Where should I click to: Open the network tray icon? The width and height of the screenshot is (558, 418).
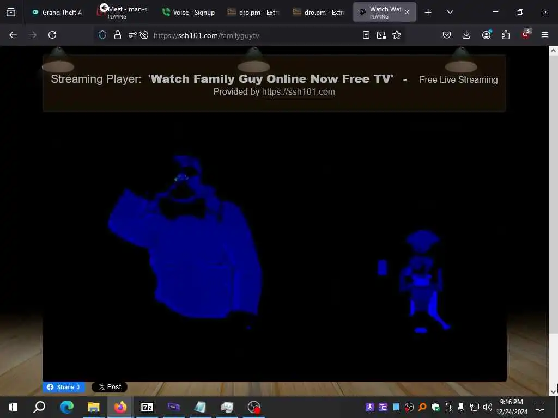click(x=475, y=407)
